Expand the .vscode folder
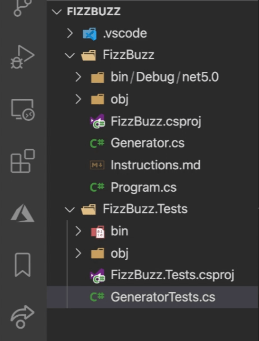 point(70,33)
